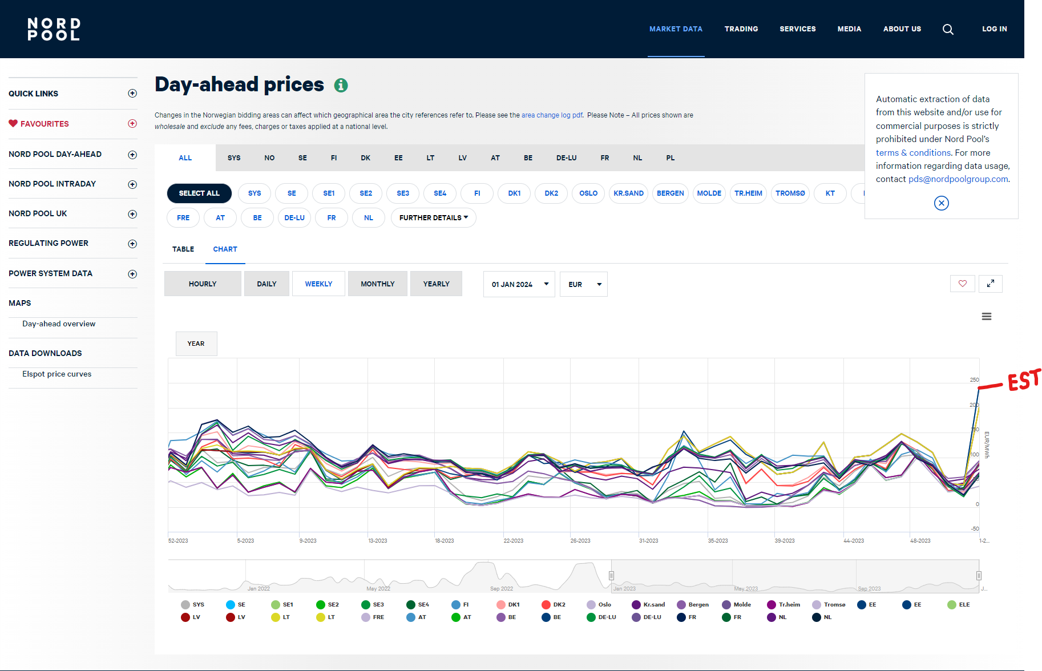Open the EUR currency dropdown
This screenshot has width=1042, height=671.
point(584,284)
